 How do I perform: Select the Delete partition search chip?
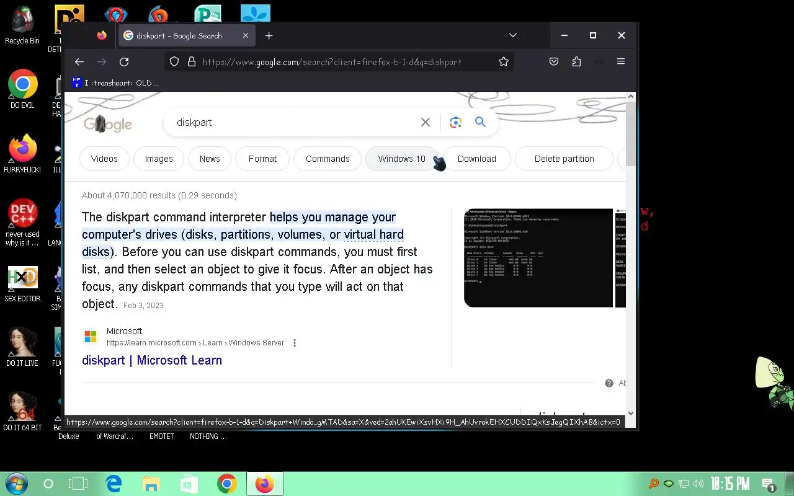tap(564, 159)
